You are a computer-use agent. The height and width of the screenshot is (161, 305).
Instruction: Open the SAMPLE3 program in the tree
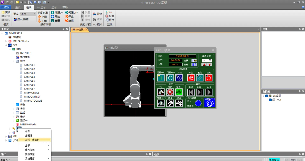(x=29, y=73)
